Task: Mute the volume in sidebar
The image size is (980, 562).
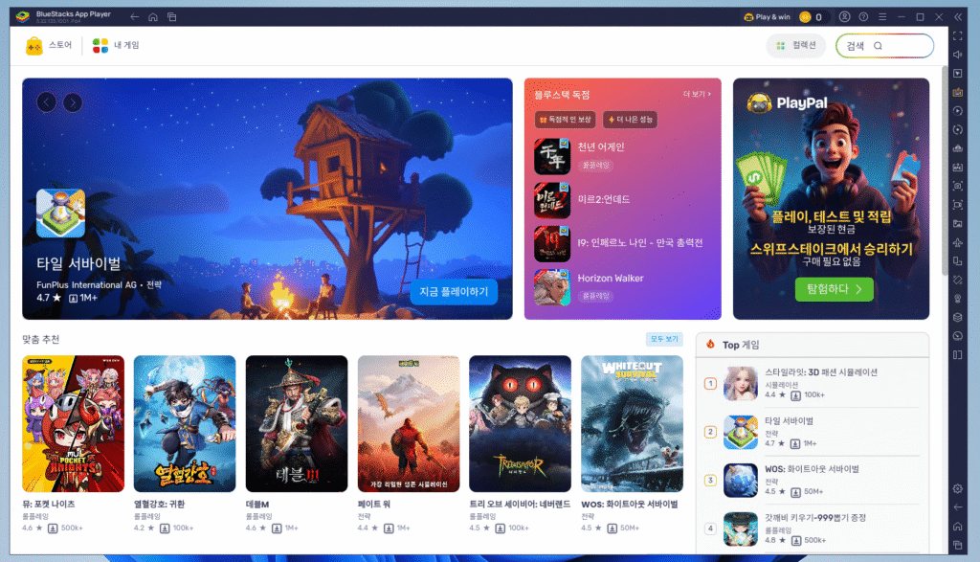Action: pos(958,56)
